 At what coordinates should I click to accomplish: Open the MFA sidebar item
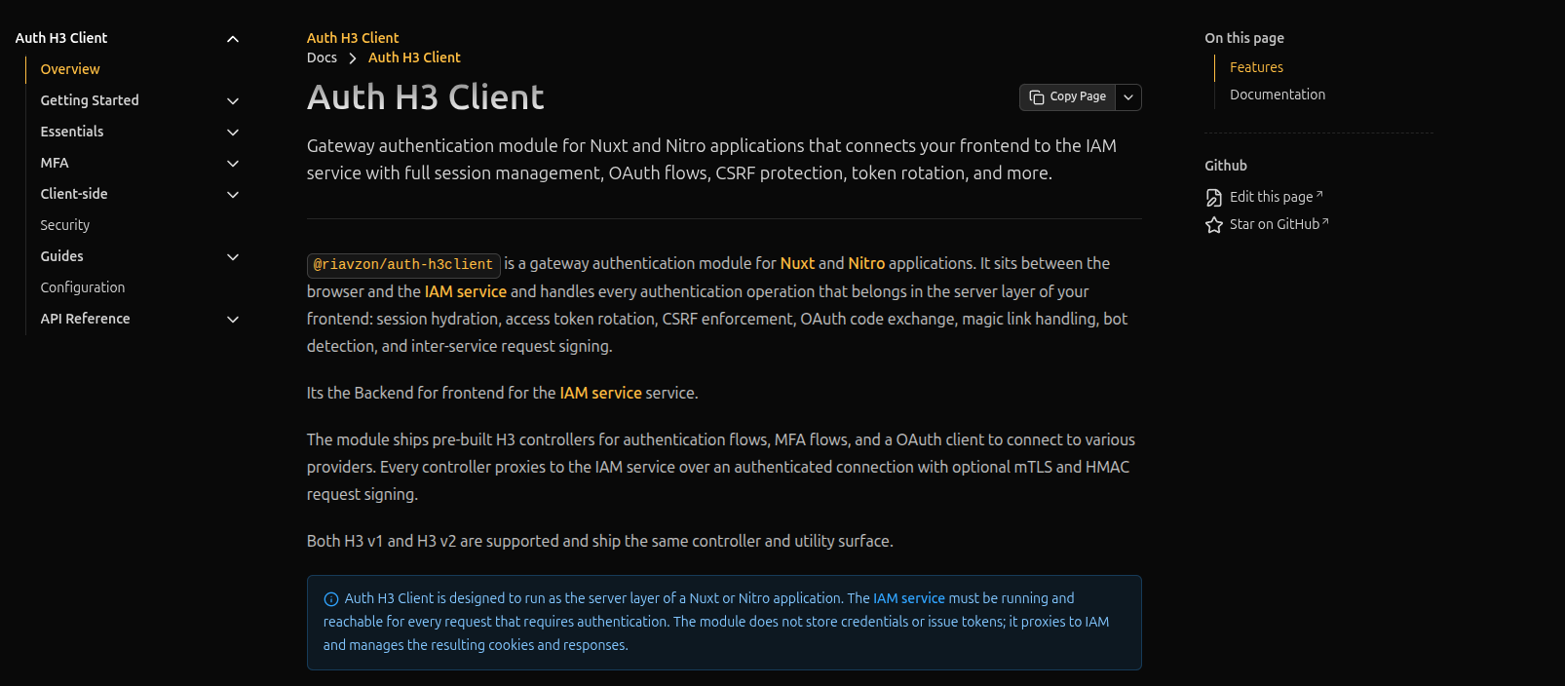coord(55,163)
